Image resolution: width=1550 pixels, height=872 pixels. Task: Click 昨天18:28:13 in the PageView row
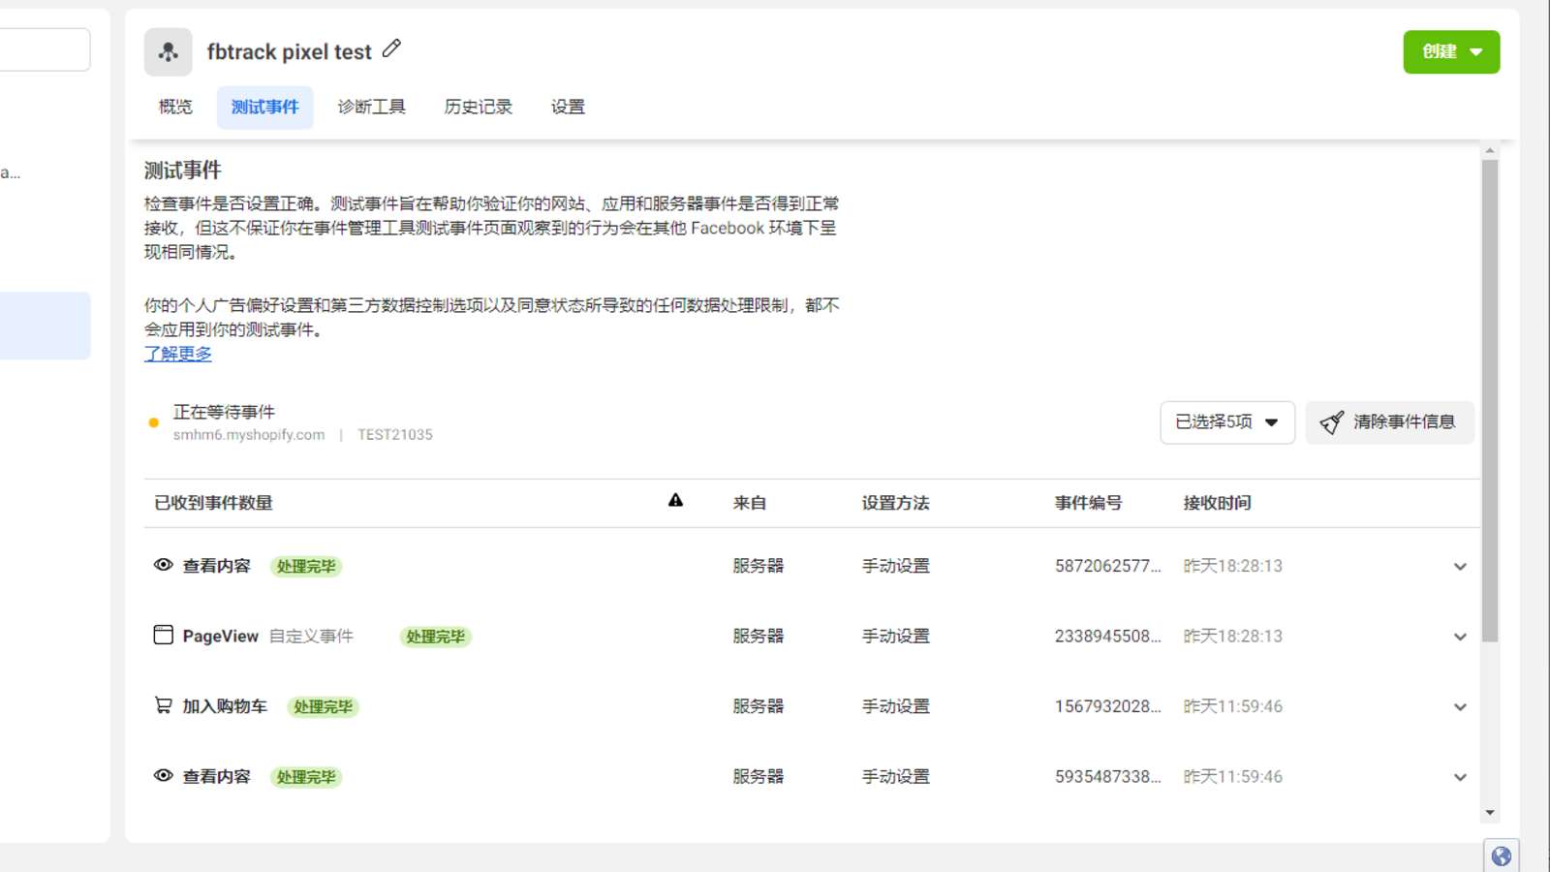coord(1232,636)
